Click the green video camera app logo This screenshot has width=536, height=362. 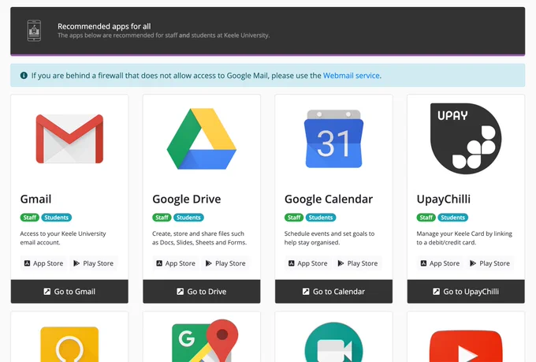click(333, 342)
